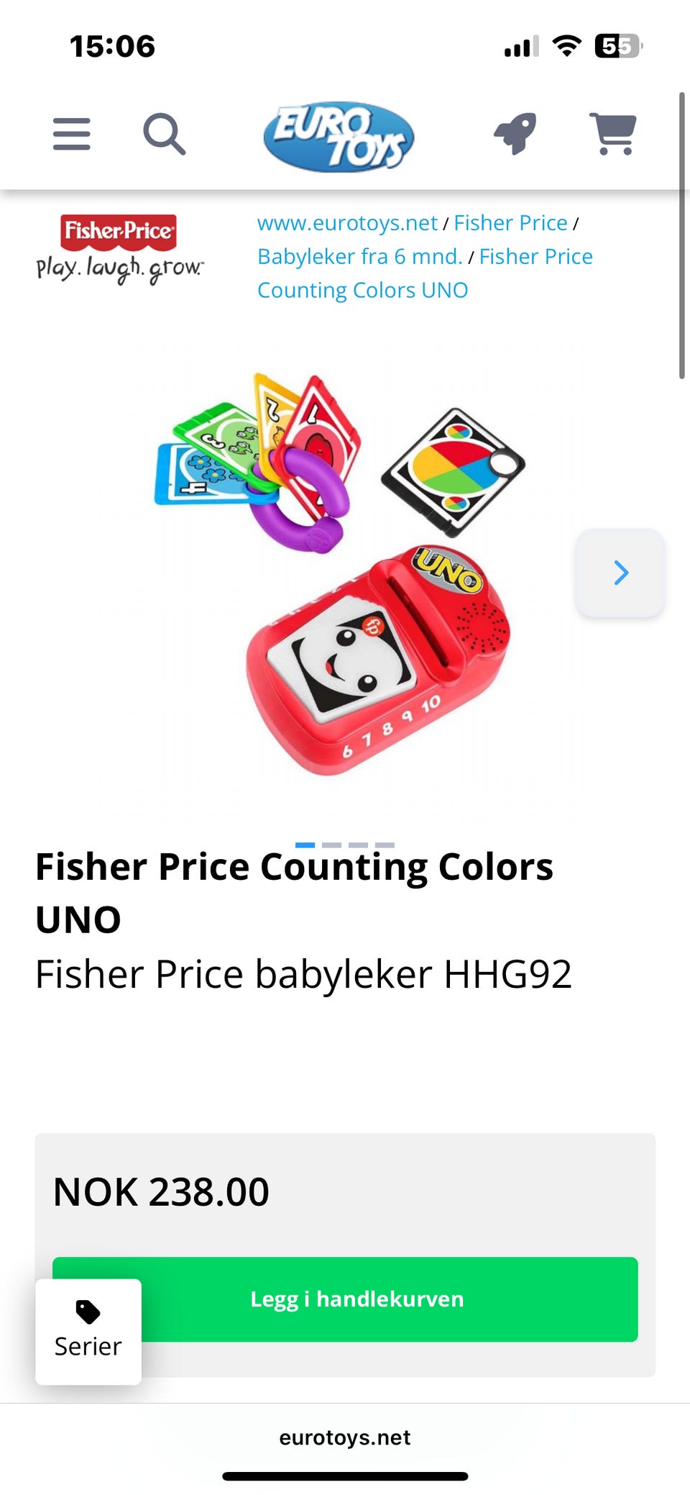Select the first image indicator dot
The image size is (690, 1495).
coord(305,845)
